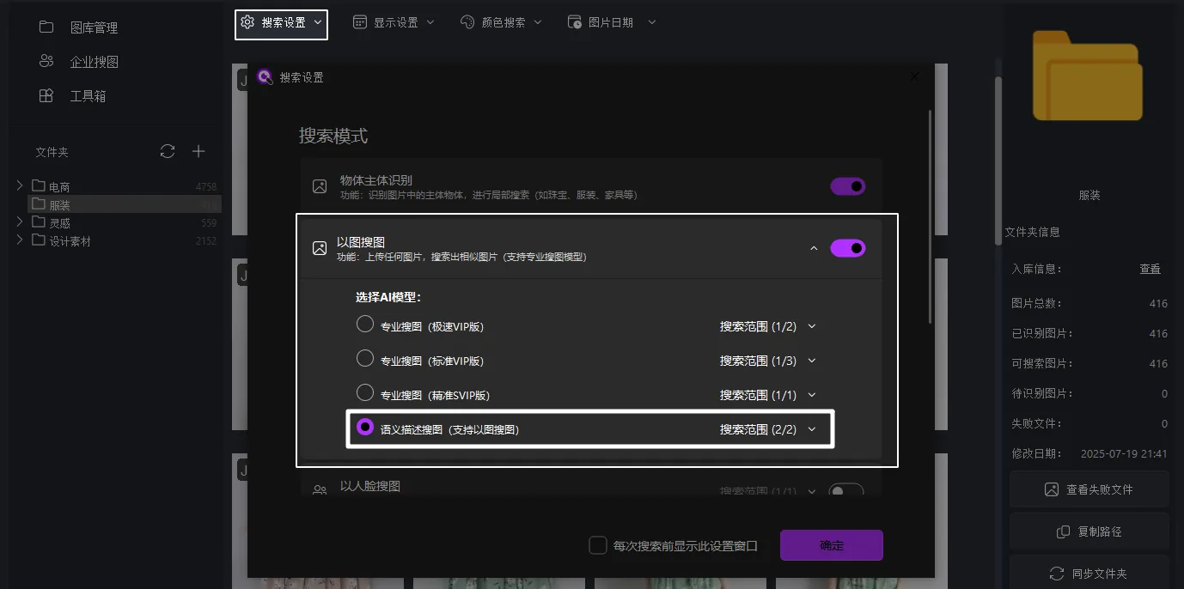Open the 图片日期 menu
This screenshot has width=1184, height=589.
(x=611, y=21)
